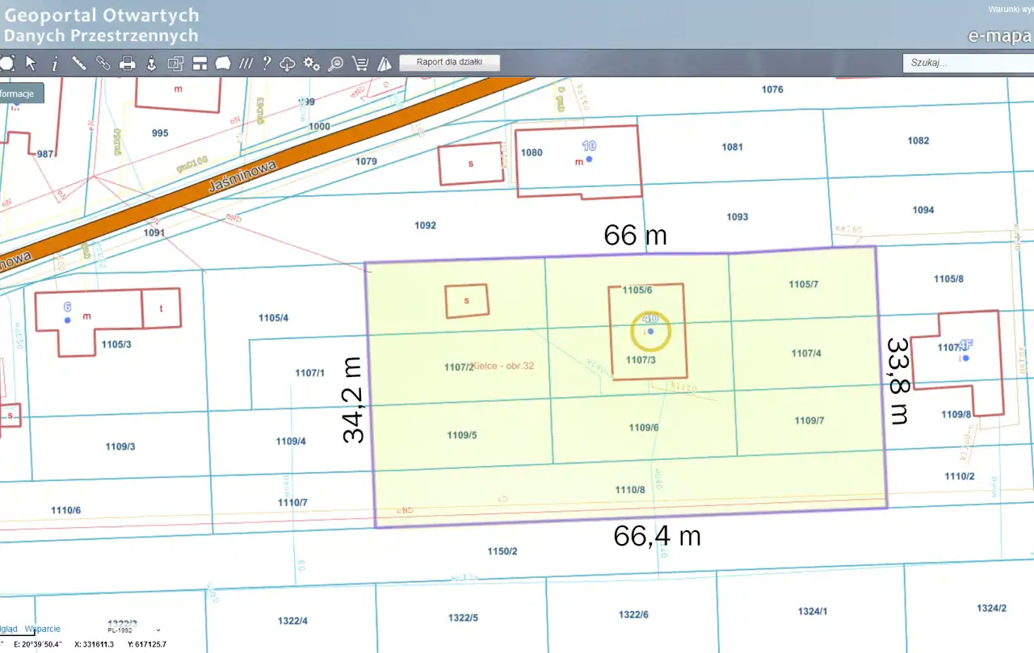The width and height of the screenshot is (1034, 653).
Task: Open the map layout panels icon
Action: (200, 63)
